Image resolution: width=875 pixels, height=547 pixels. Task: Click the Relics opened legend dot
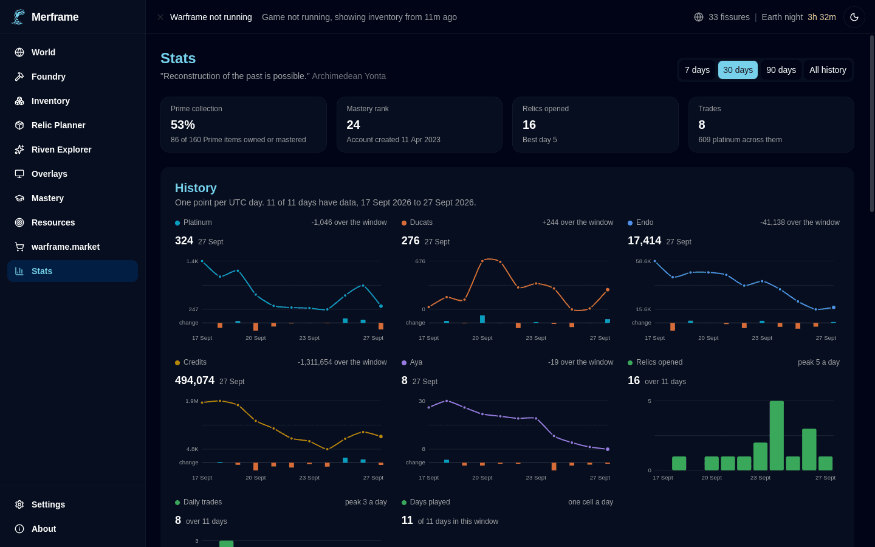[630, 363]
